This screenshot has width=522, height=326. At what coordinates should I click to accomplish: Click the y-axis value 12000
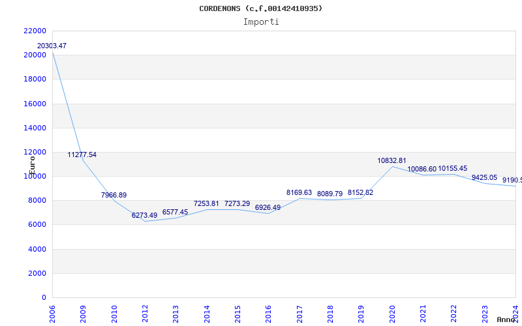[x=35, y=152]
